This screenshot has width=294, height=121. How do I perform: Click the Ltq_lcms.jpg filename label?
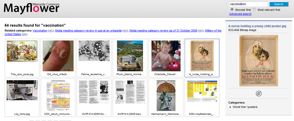[x=22, y=114]
